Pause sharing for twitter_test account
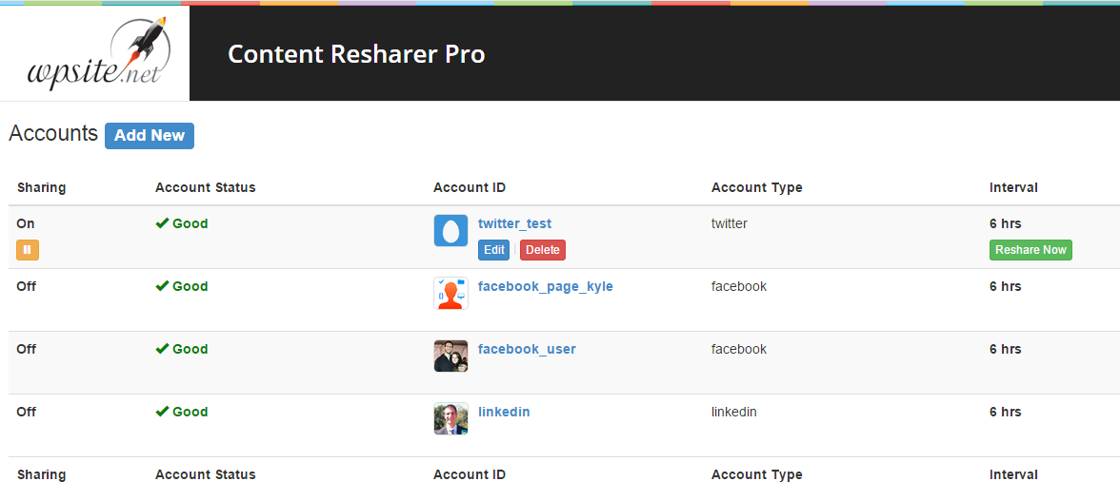1120x501 pixels. 28,250
